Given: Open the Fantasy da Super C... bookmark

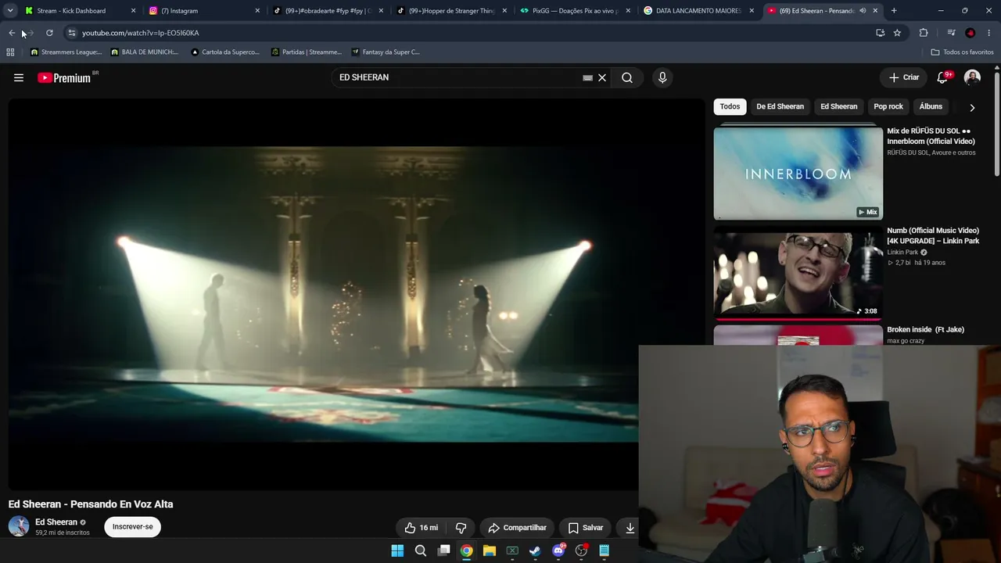Looking at the screenshot, I should click(386, 52).
